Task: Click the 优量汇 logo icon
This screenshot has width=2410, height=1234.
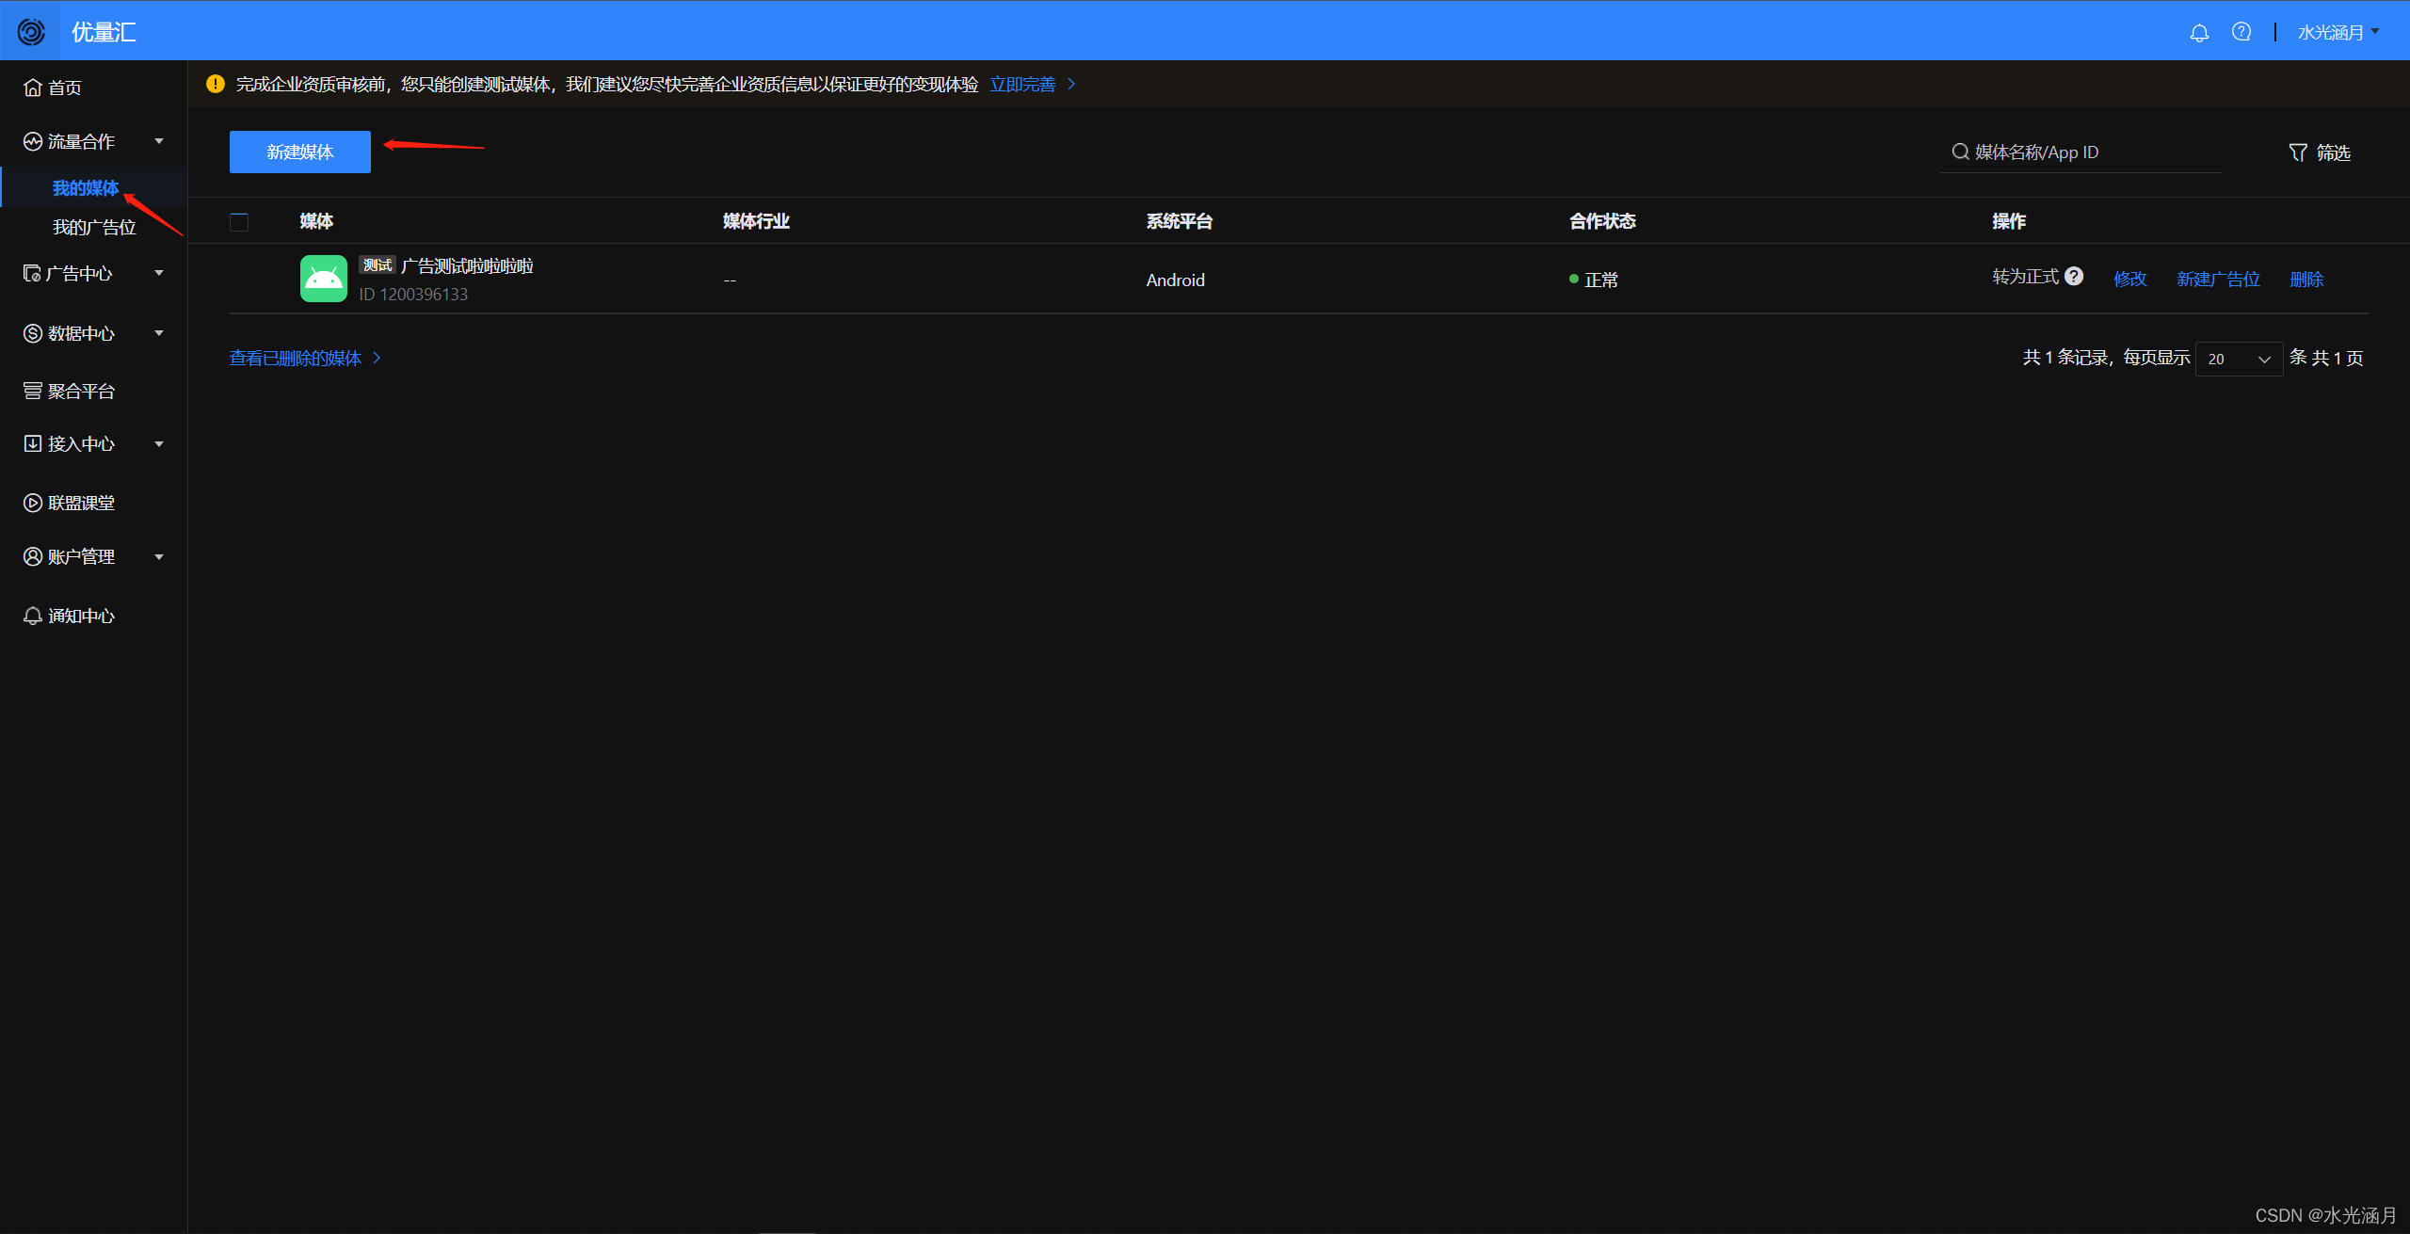Action: coord(31,32)
